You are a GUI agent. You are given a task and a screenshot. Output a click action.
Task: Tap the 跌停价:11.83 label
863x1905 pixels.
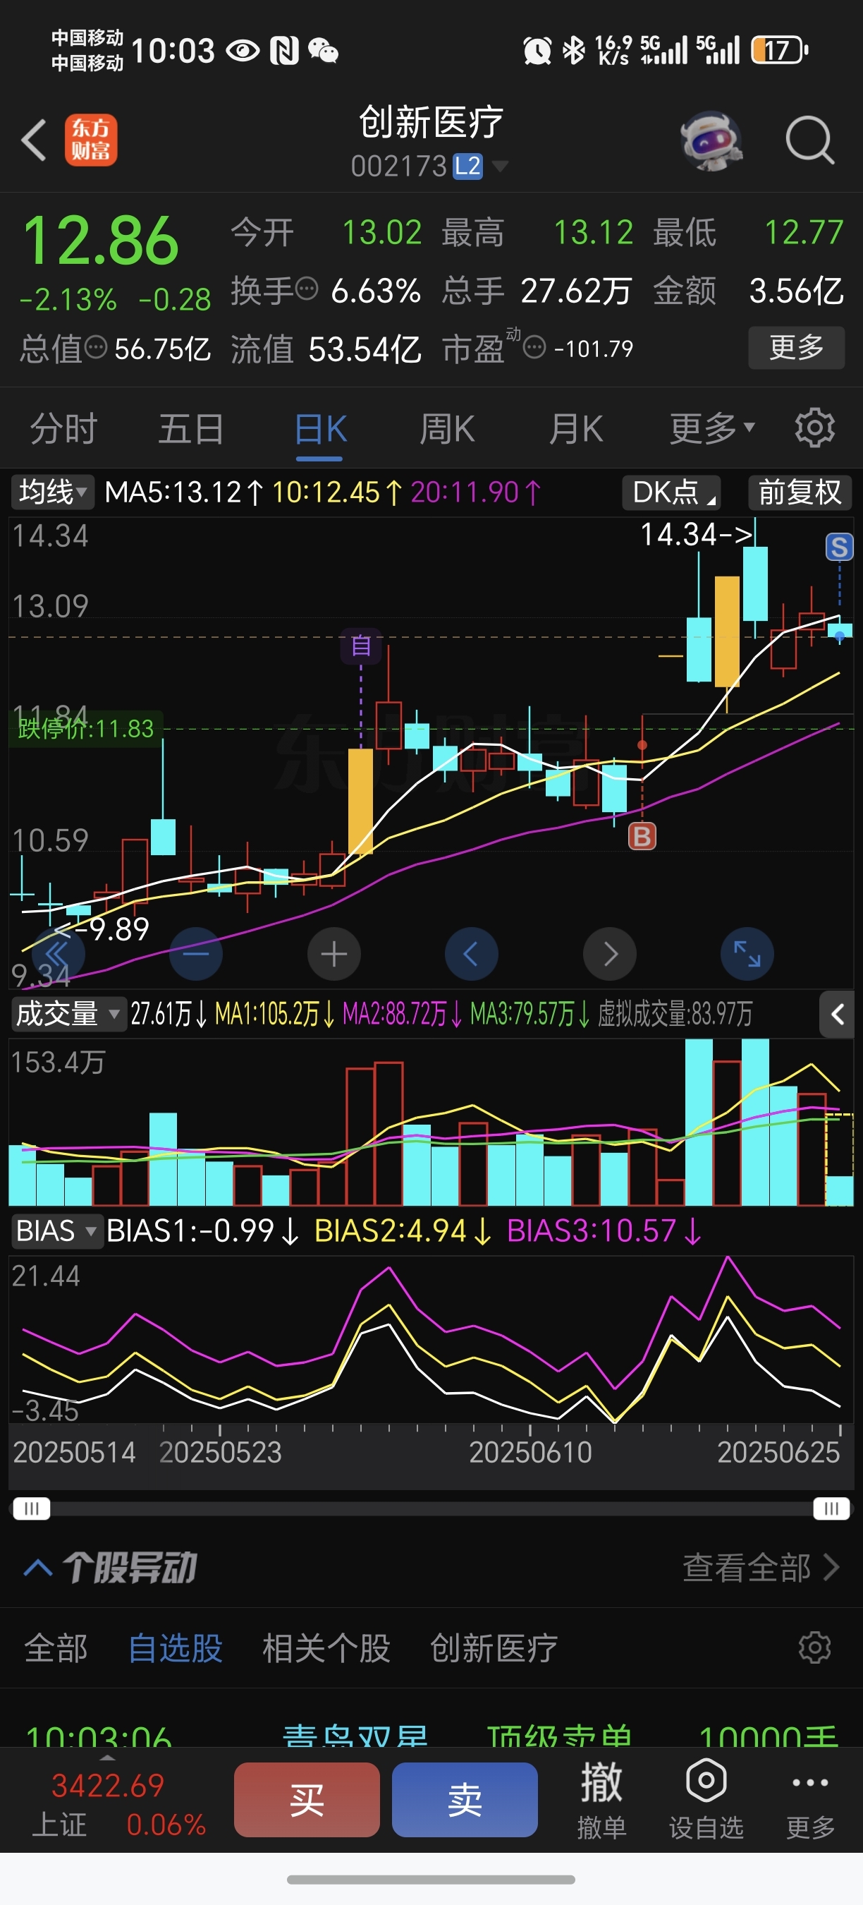tap(86, 728)
